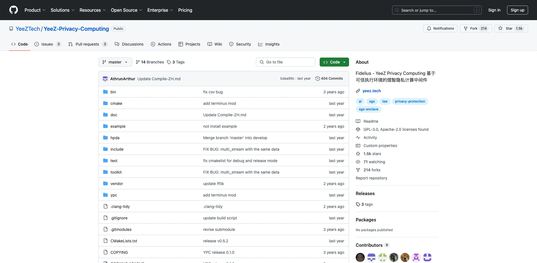Click the Report repository link
Screen dimensions: 537x263
pos(371,178)
